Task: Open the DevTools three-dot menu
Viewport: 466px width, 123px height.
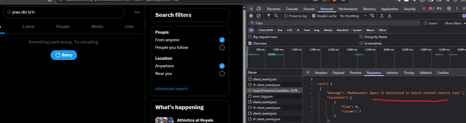Action: tap(457, 9)
